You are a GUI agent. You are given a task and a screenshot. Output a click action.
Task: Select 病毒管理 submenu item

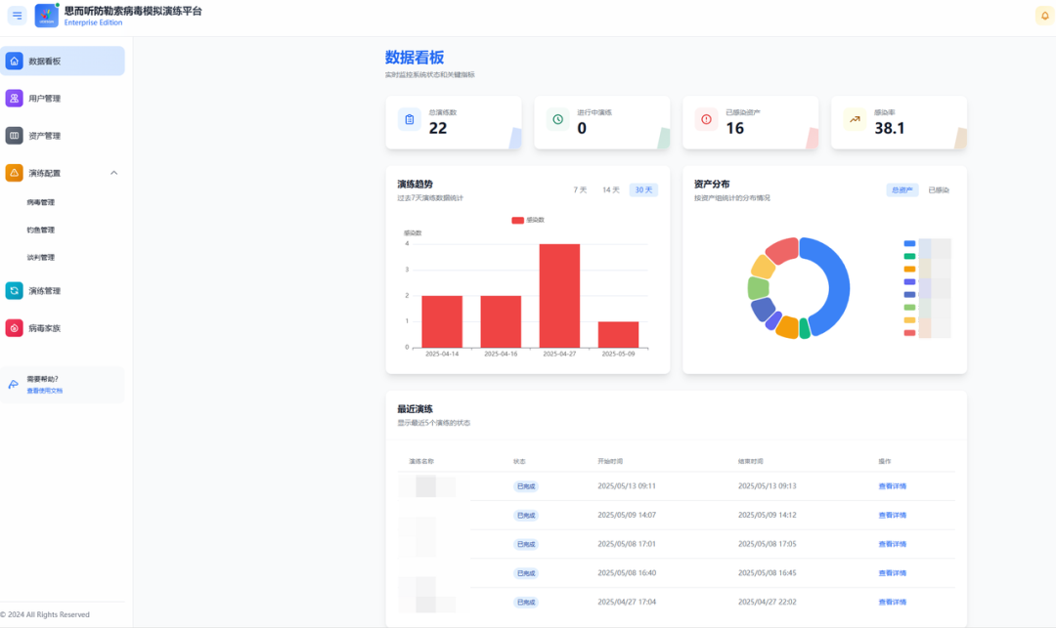pyautogui.click(x=40, y=202)
